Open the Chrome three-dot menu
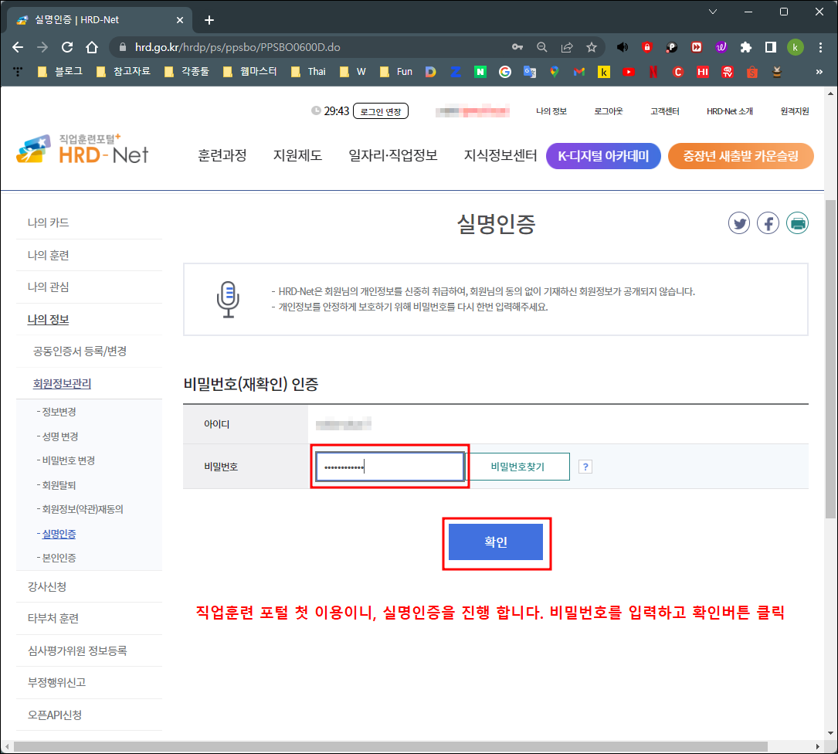 821,46
